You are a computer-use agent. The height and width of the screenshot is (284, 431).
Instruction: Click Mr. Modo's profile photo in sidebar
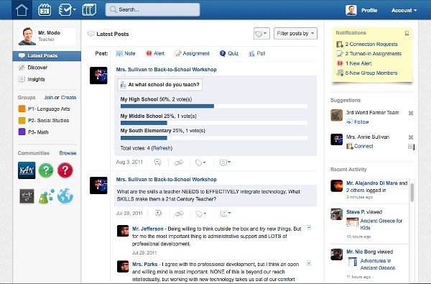[27, 36]
